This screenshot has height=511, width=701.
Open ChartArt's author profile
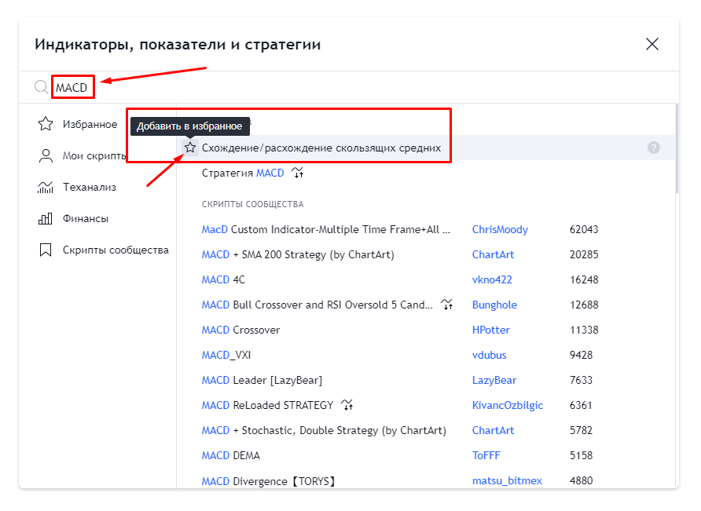pos(494,254)
